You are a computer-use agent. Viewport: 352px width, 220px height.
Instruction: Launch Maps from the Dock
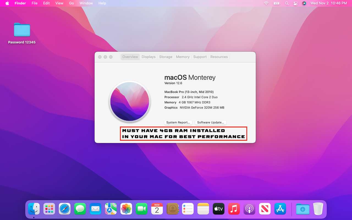click(x=111, y=209)
